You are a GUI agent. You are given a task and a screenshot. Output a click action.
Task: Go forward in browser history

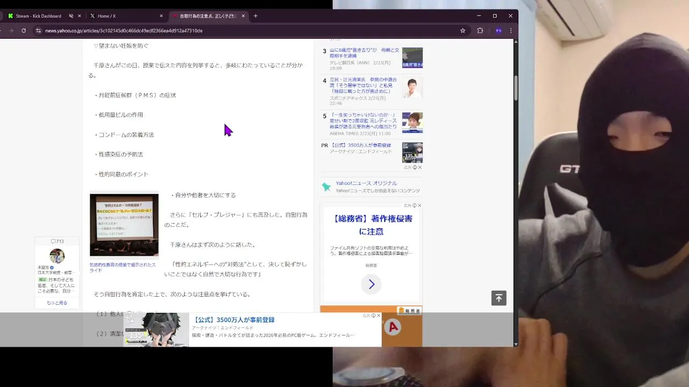pos(11,31)
